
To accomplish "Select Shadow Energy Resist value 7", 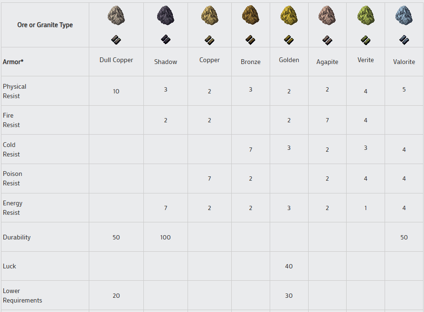I will point(166,208).
